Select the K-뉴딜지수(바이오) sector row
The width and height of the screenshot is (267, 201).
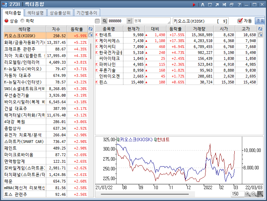tap(46, 69)
